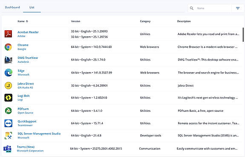This screenshot has width=245, height=157.
Task: Click the Teams (New) app icon
Action: [8, 149]
